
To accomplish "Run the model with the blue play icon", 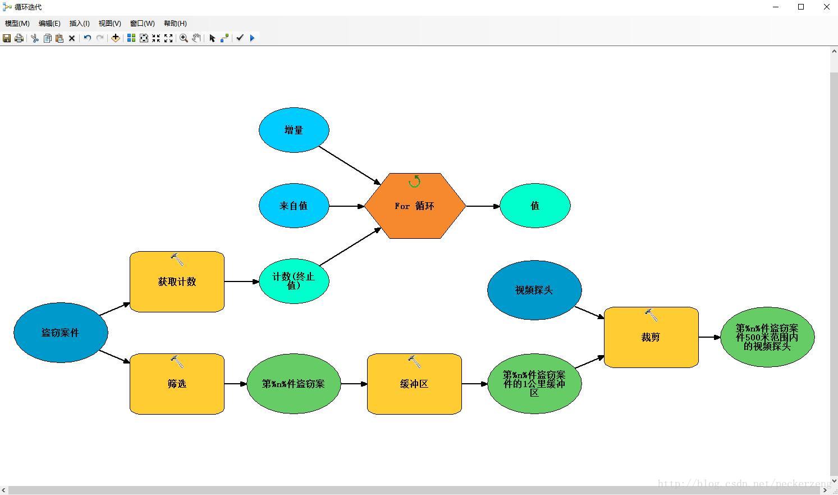I will [x=253, y=38].
